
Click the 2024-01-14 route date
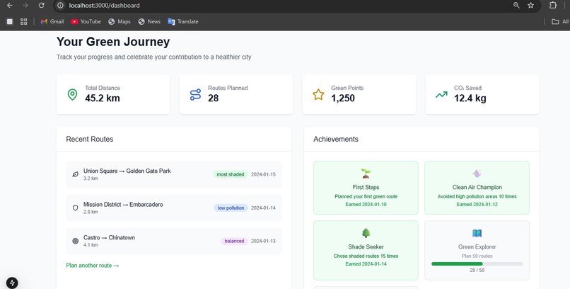point(263,208)
